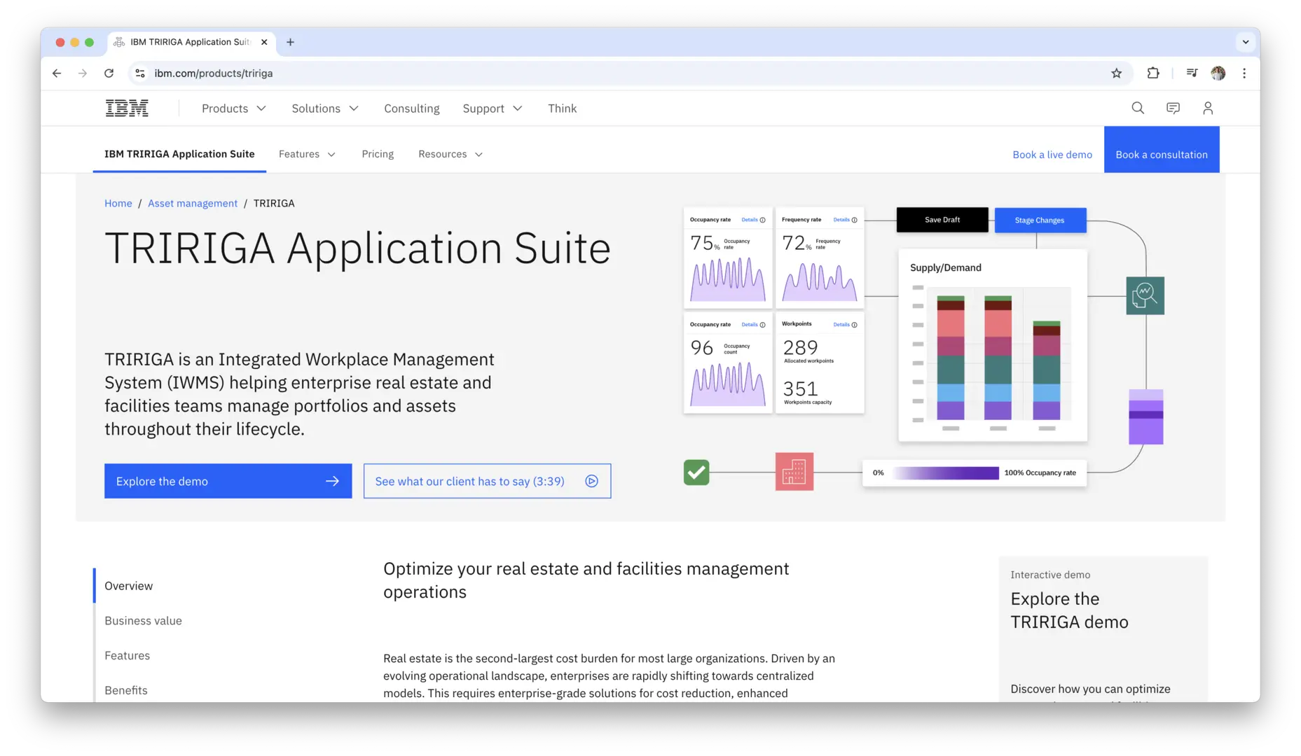Click the play icon on client video button
The image size is (1301, 756).
tap(592, 481)
